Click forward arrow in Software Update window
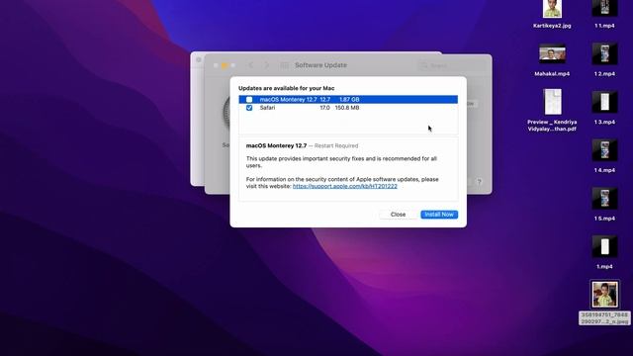The image size is (633, 356). (266, 65)
